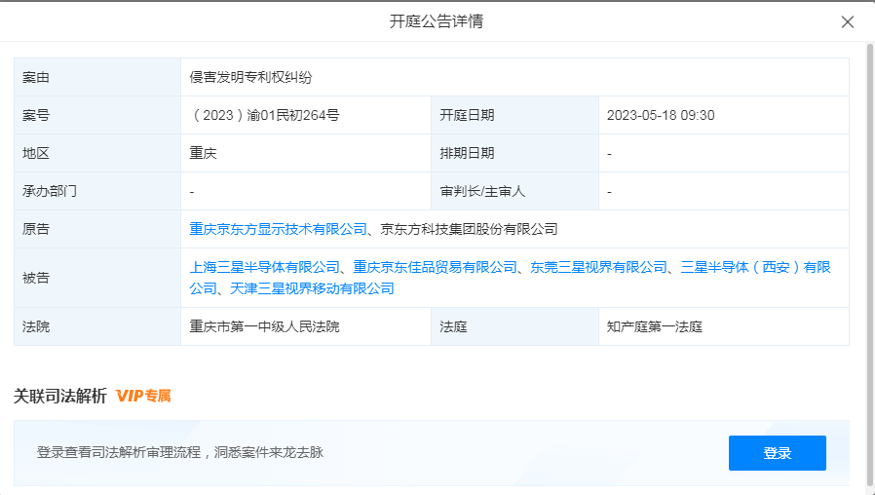The image size is (875, 495).
Task: Click the 案由 label cell
Action: tap(97, 78)
